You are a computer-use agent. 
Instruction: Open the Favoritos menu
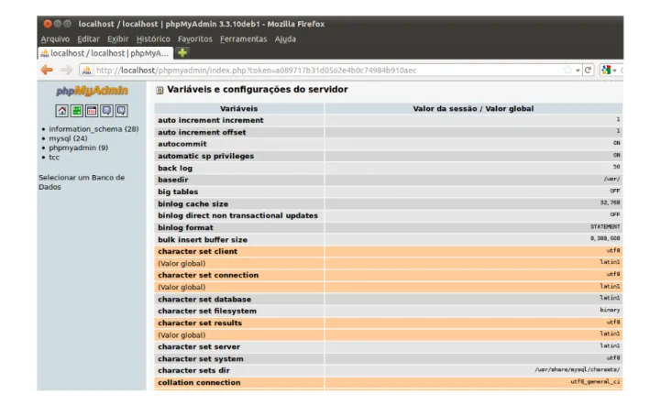[x=194, y=39]
